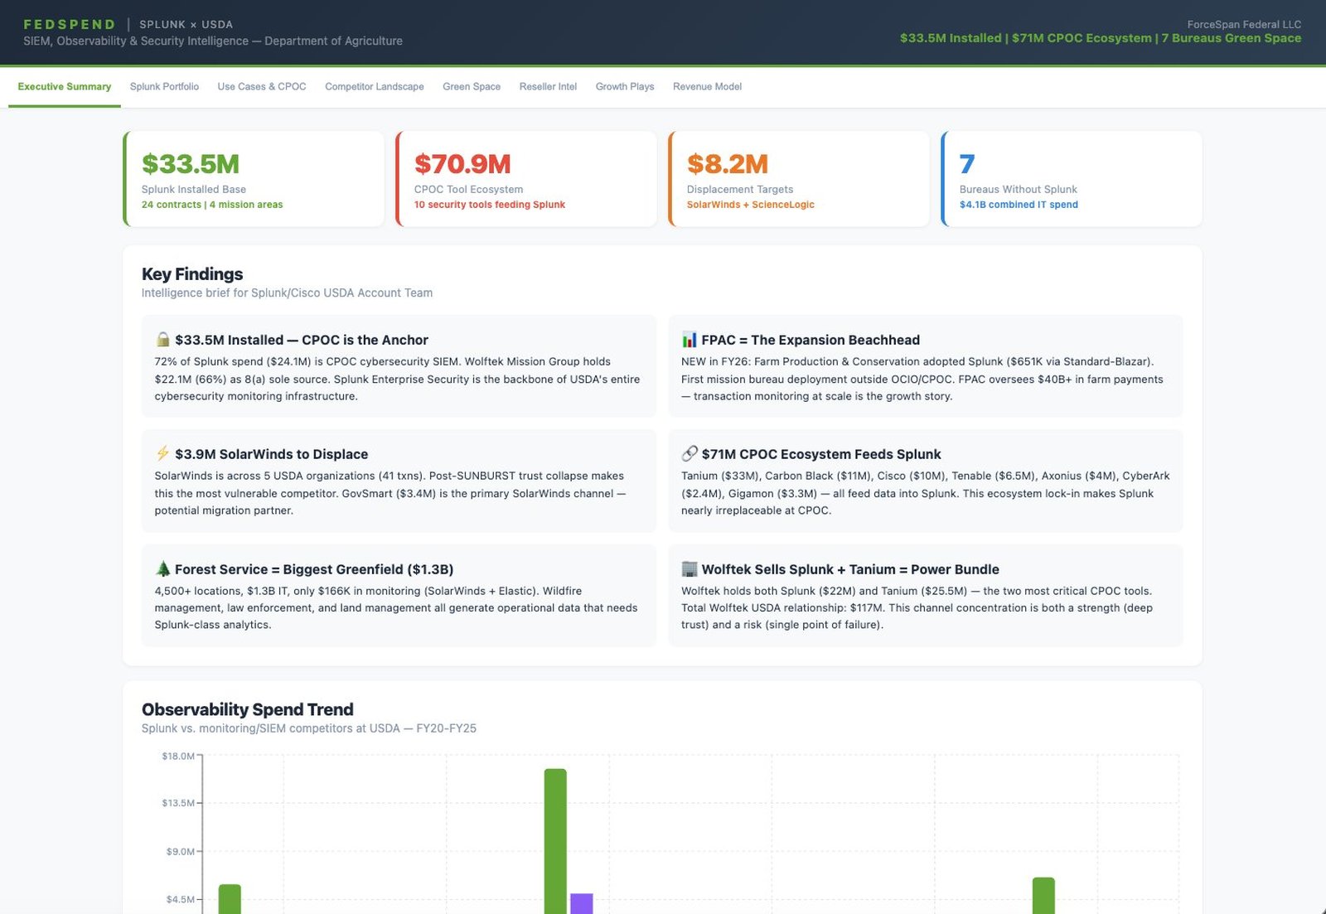Select the Green Space tab
Image resolution: width=1326 pixels, height=914 pixels.
click(472, 87)
